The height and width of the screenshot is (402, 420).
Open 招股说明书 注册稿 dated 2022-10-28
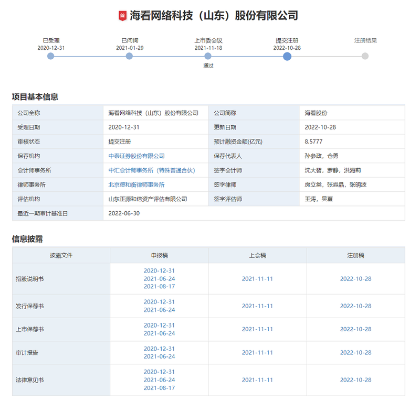(356, 279)
